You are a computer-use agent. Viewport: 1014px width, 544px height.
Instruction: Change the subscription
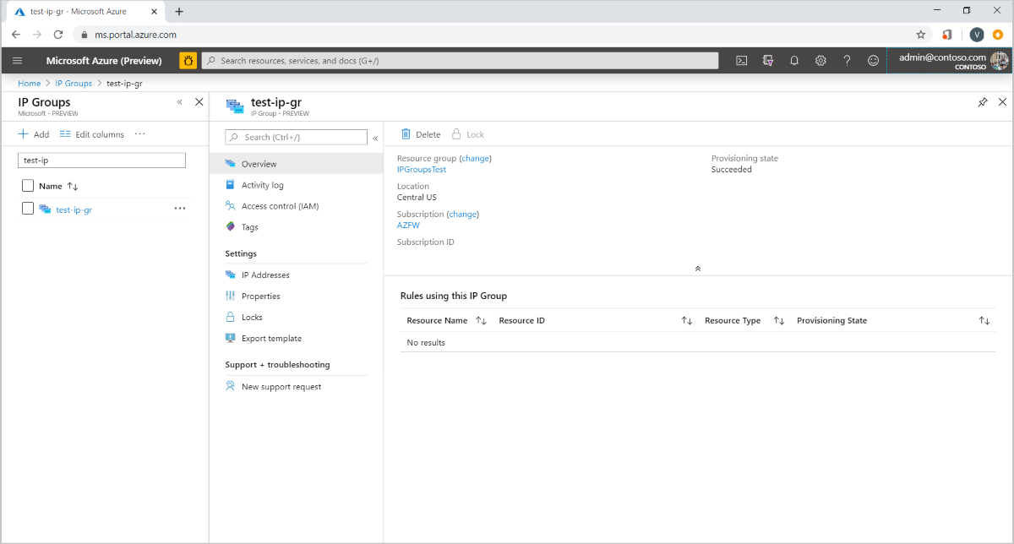coord(463,214)
